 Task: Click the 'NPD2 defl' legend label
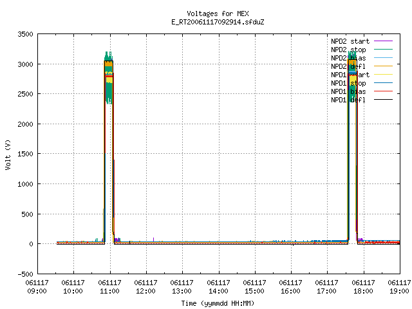pyautogui.click(x=348, y=66)
